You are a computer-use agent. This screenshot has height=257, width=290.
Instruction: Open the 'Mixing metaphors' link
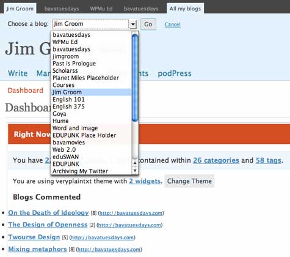[37, 249]
